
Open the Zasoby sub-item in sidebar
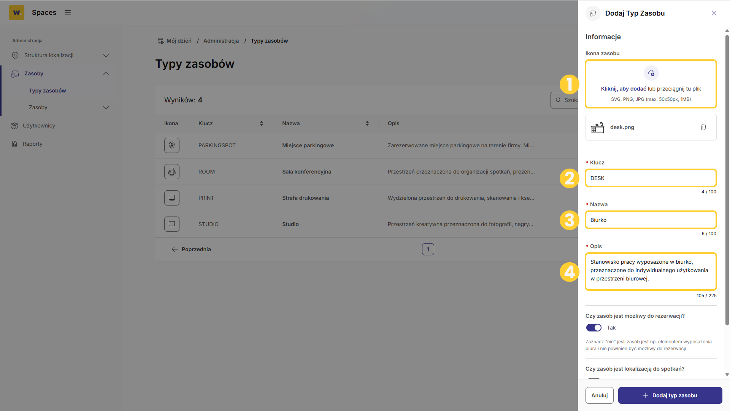(38, 108)
